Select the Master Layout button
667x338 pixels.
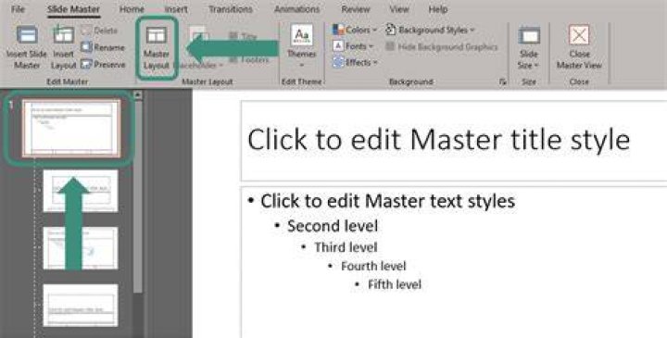157,47
